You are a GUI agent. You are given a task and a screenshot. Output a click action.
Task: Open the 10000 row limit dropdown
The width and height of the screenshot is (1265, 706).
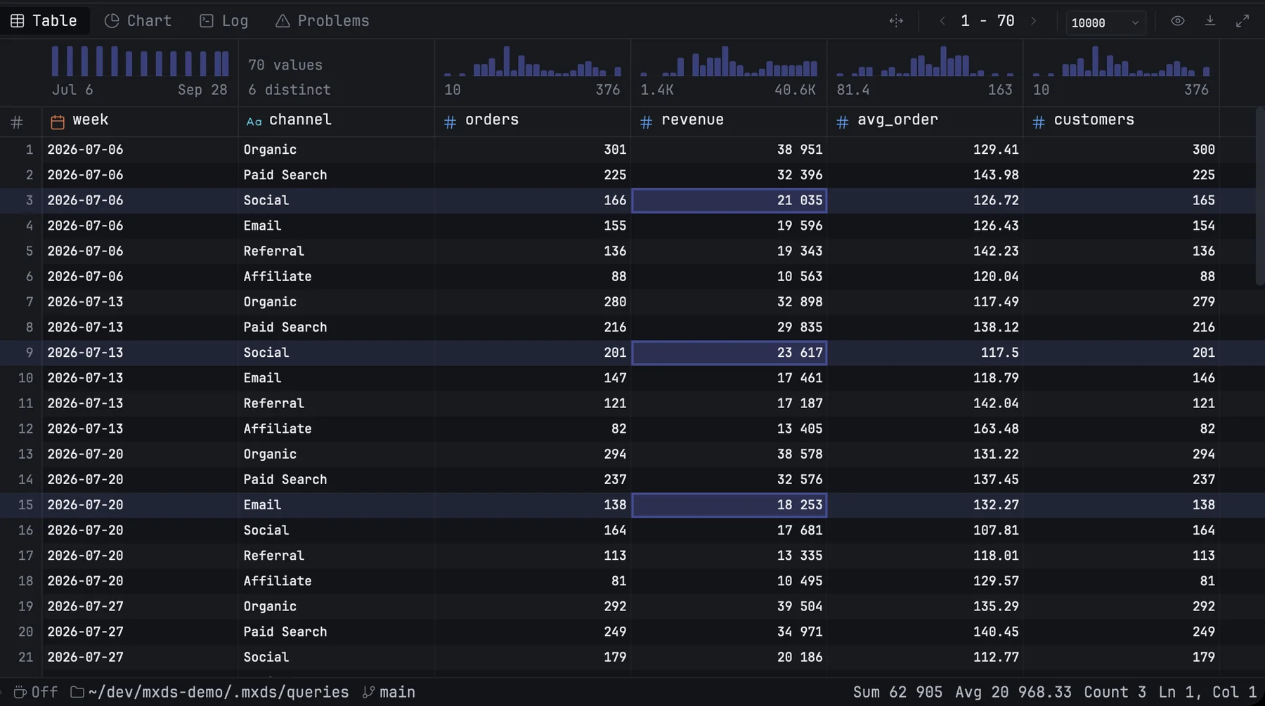tap(1105, 22)
